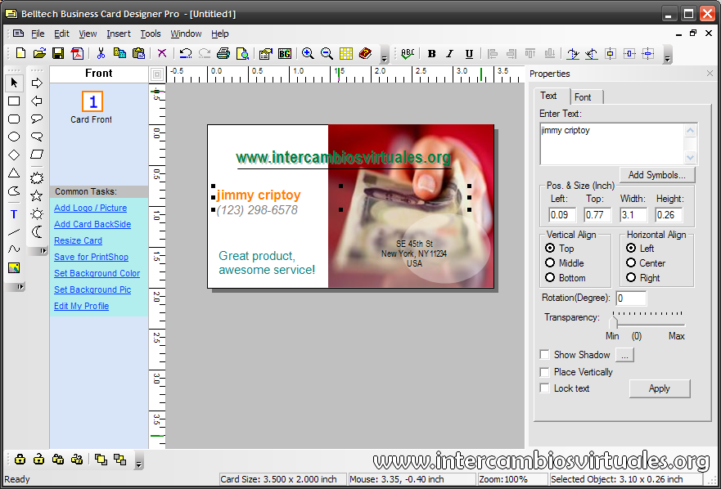This screenshot has height=489, width=721.
Task: Toggle bold formatting
Action: point(431,54)
